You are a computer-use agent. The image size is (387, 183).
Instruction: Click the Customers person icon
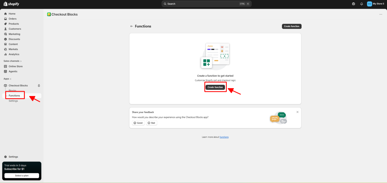tap(6, 29)
